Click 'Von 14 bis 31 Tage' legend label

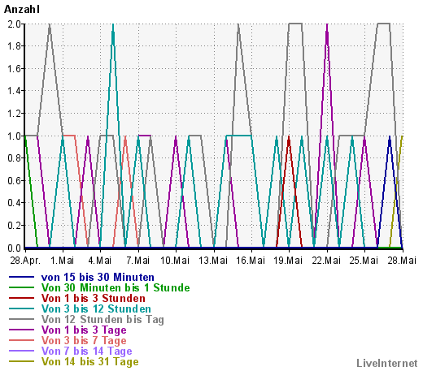[89, 362]
